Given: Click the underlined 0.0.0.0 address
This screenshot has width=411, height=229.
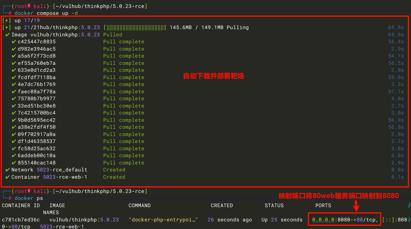Looking at the screenshot, I should (x=324, y=220).
